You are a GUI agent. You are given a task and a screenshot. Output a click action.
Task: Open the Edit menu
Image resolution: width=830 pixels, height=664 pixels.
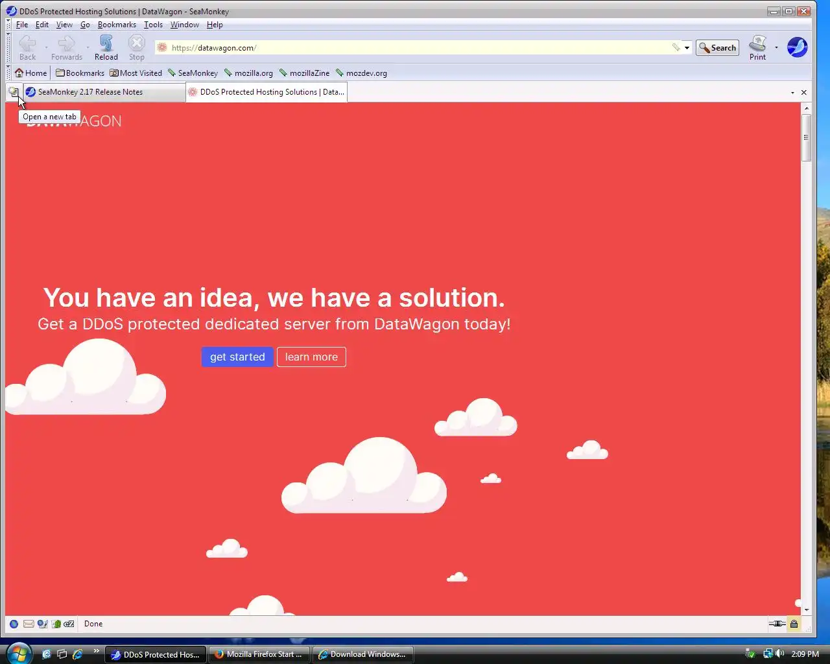click(x=42, y=25)
